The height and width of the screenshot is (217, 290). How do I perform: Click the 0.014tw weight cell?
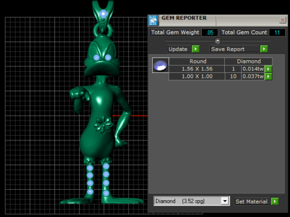click(x=253, y=69)
